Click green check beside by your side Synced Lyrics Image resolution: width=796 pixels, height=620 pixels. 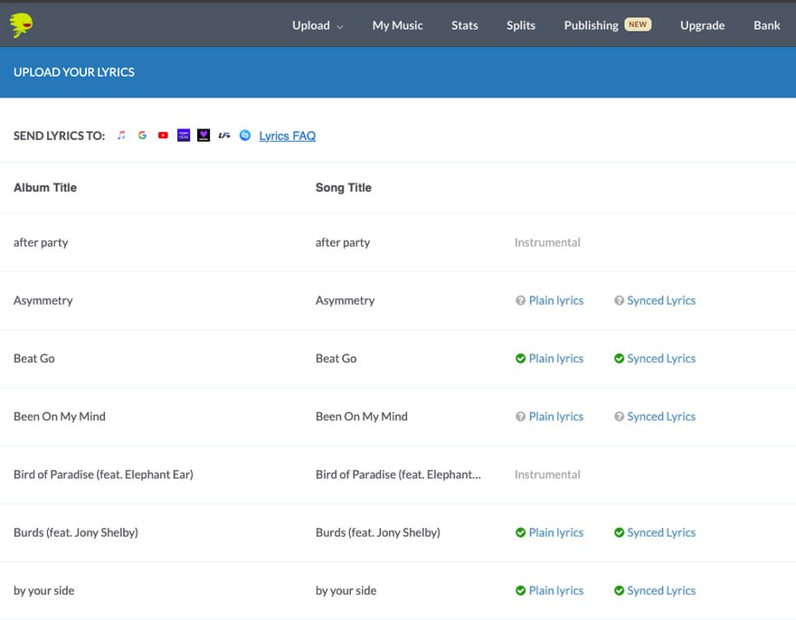[x=619, y=590]
